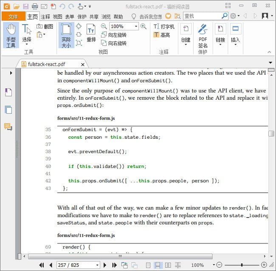Toggle facing pages view in status bar
276x271 pixels.
tap(168, 265)
